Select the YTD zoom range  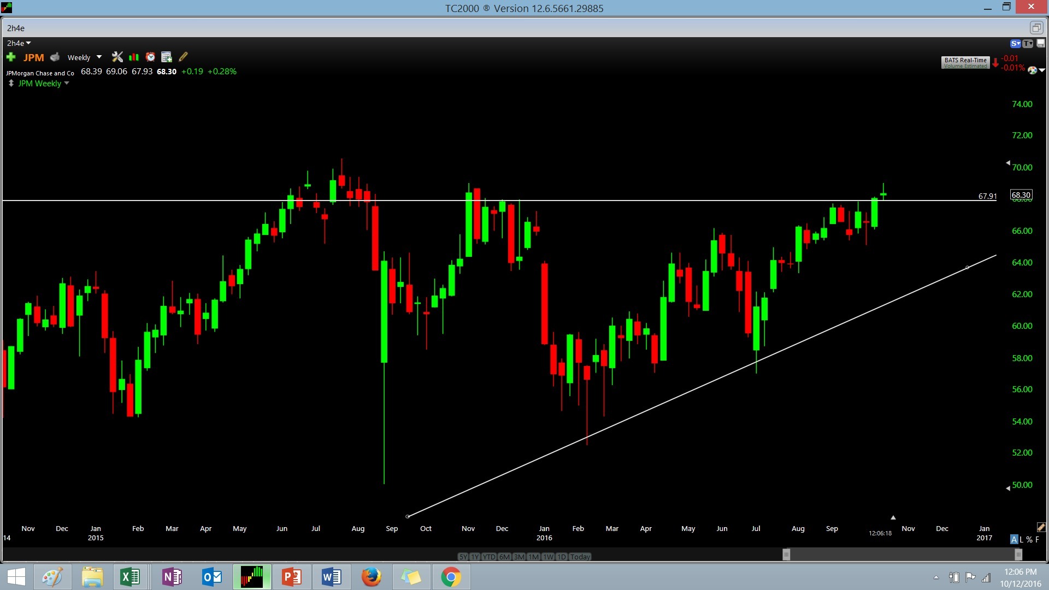coord(489,557)
